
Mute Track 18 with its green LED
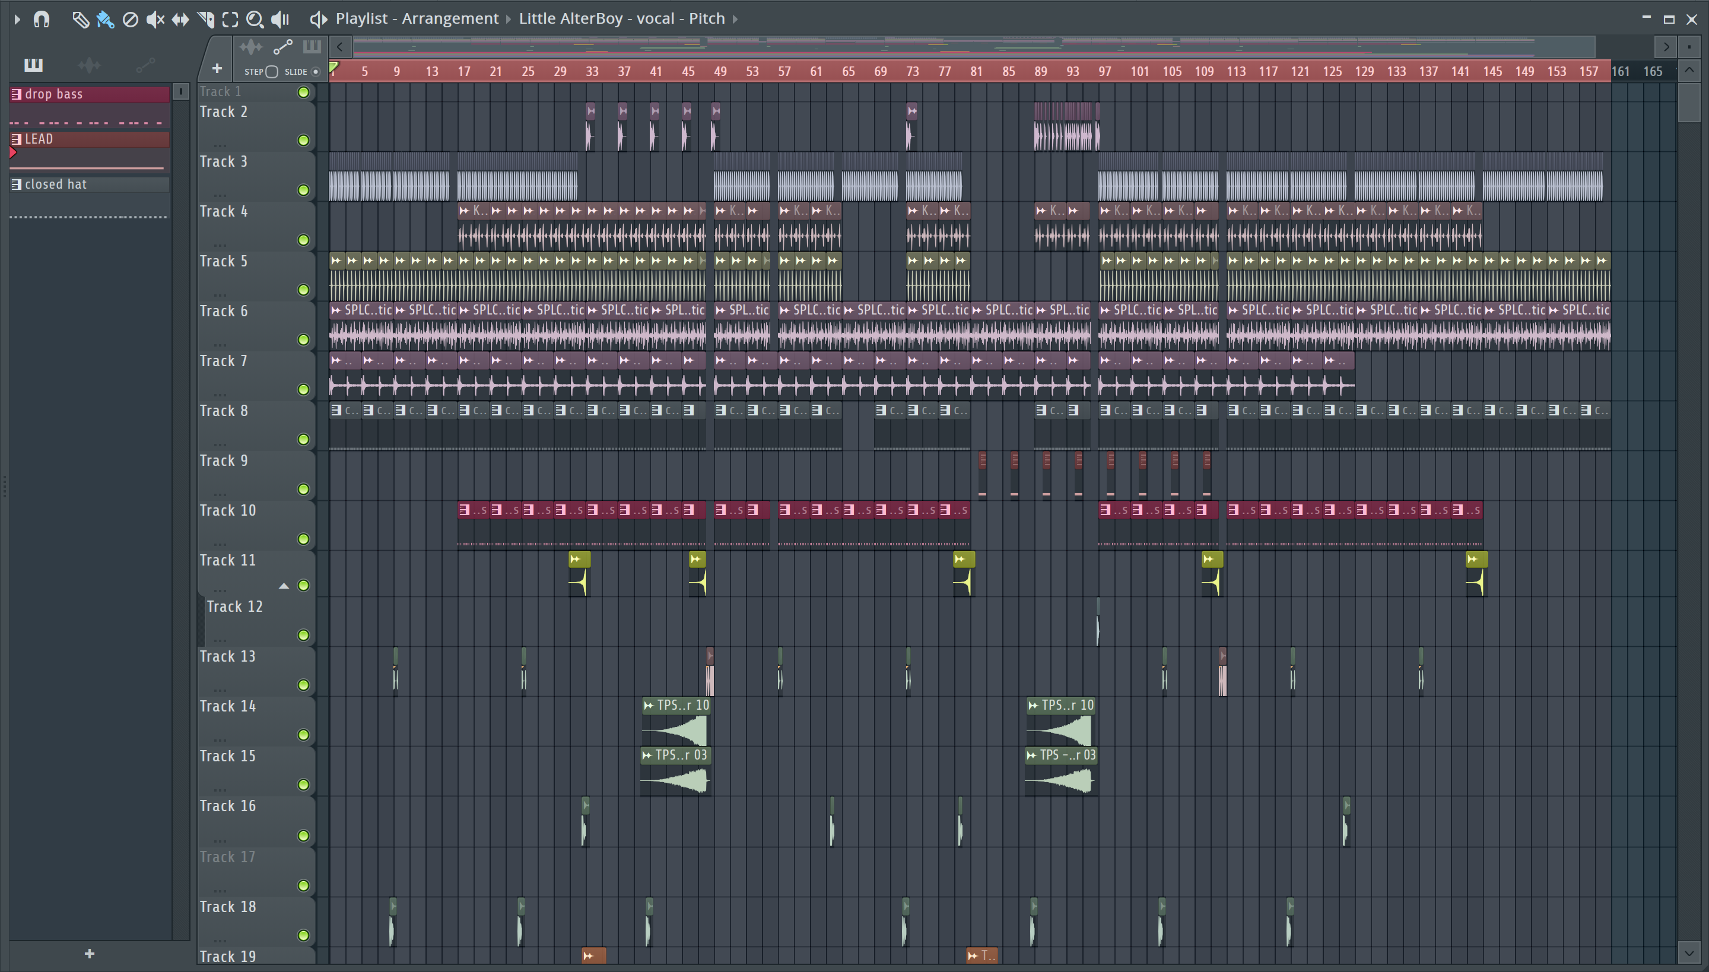[x=304, y=935]
